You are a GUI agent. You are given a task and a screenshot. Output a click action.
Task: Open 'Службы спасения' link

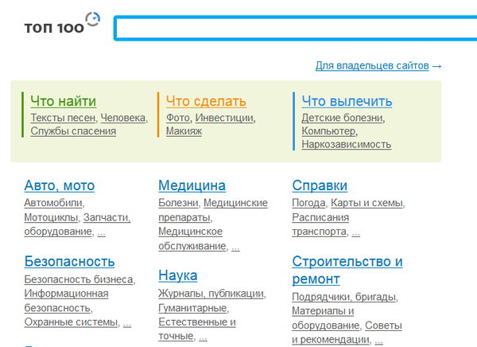[73, 131]
